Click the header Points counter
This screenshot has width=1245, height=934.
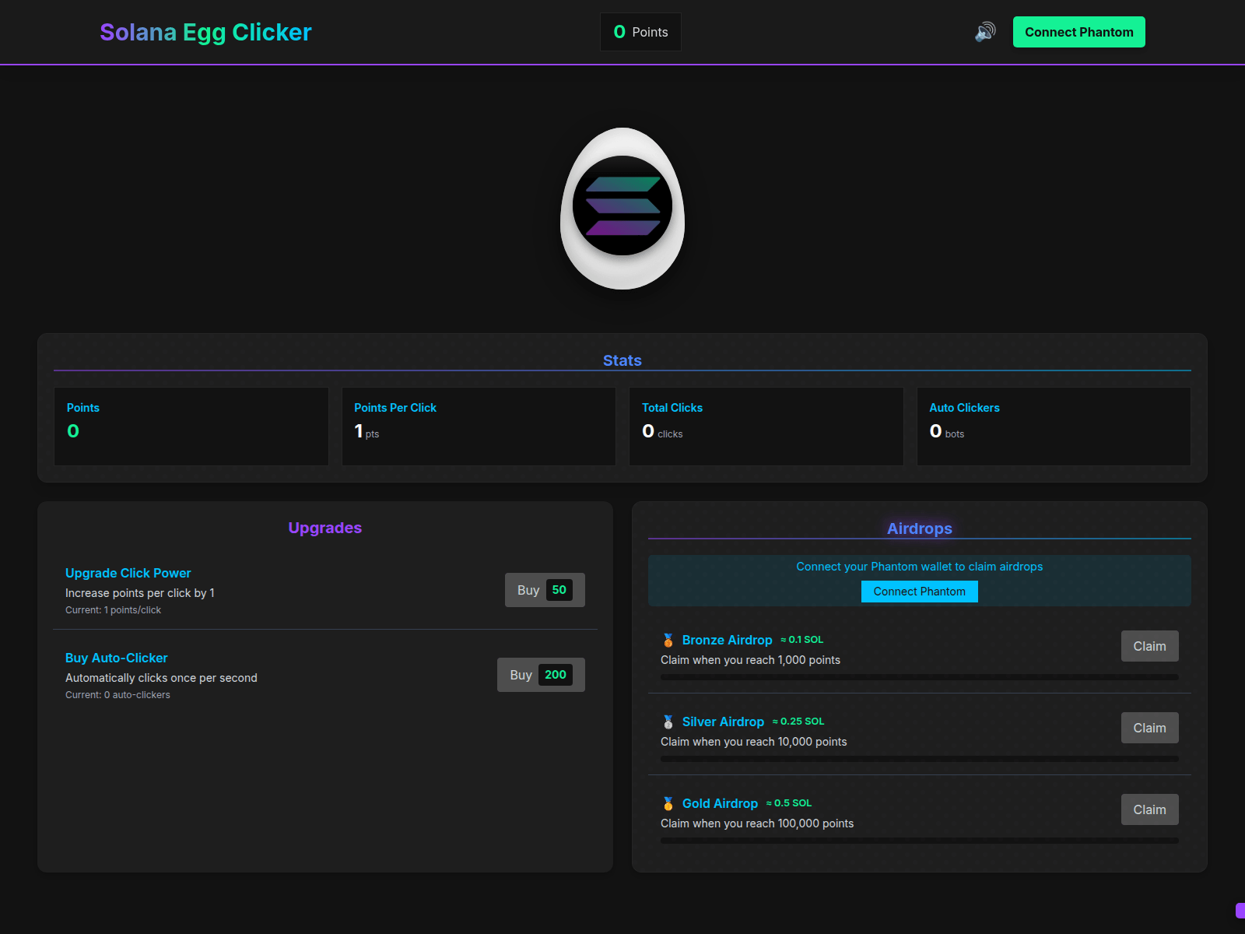click(x=640, y=32)
